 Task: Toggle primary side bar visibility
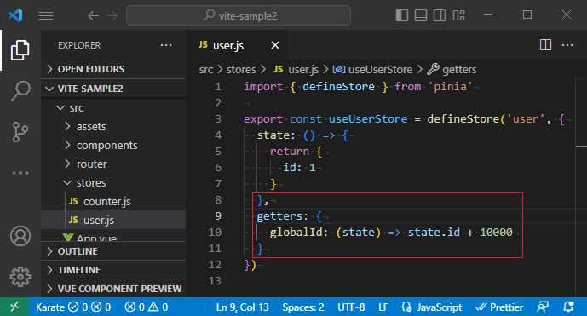[x=401, y=15]
